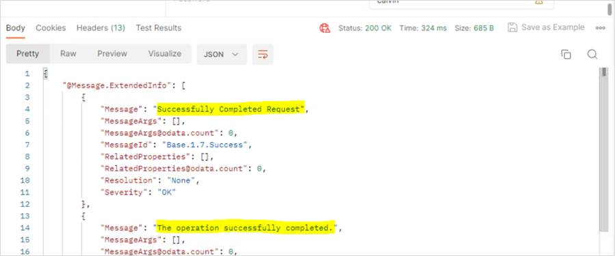Image resolution: width=615 pixels, height=256 pixels.
Task: View the Test Results tab
Action: 159,28
